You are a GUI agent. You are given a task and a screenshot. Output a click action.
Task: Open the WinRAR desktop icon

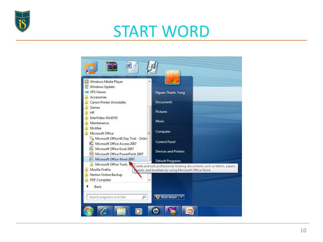click(x=111, y=66)
